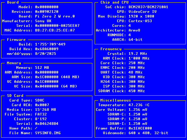Click the Frequency panel heading
Image resolution: width=187 pixels, height=140 pixels.
[x=111, y=49]
